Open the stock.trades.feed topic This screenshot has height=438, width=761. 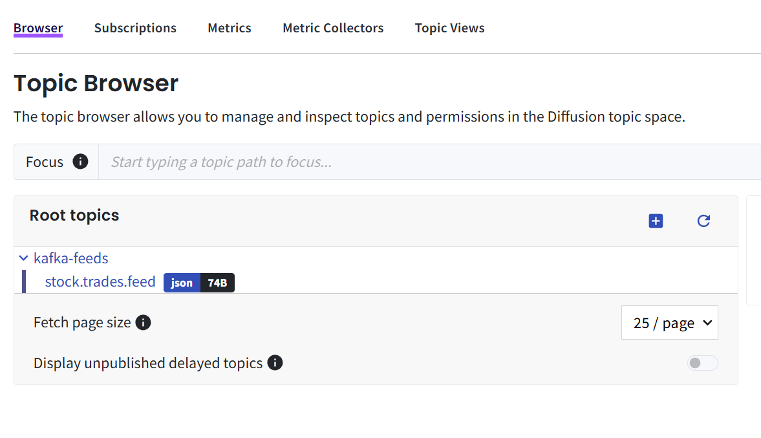(100, 282)
